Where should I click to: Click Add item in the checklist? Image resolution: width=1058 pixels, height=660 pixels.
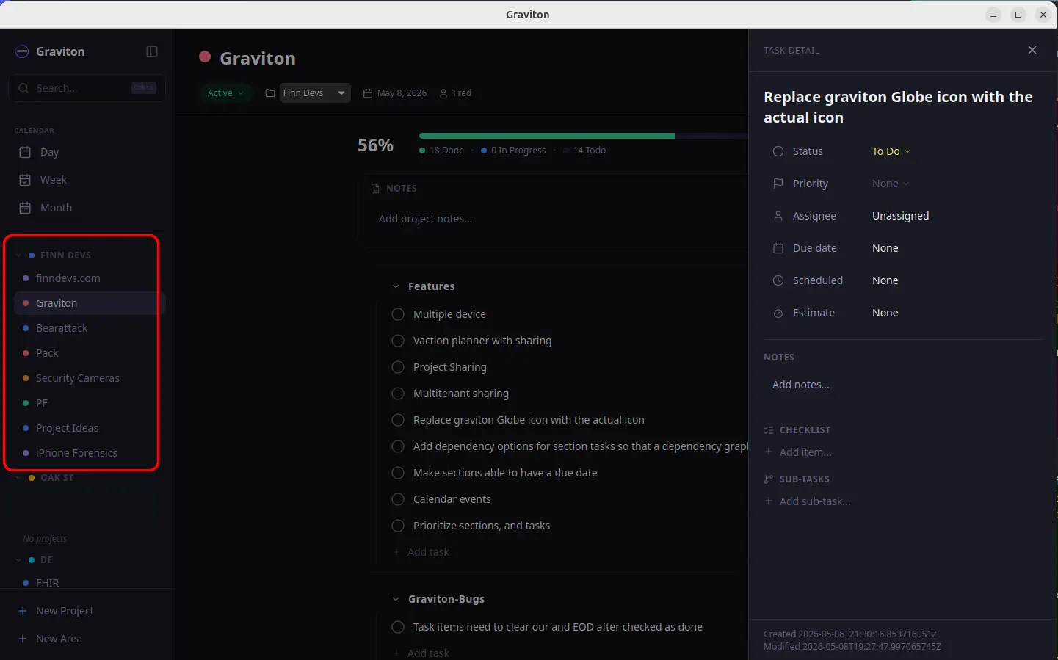[x=799, y=452]
